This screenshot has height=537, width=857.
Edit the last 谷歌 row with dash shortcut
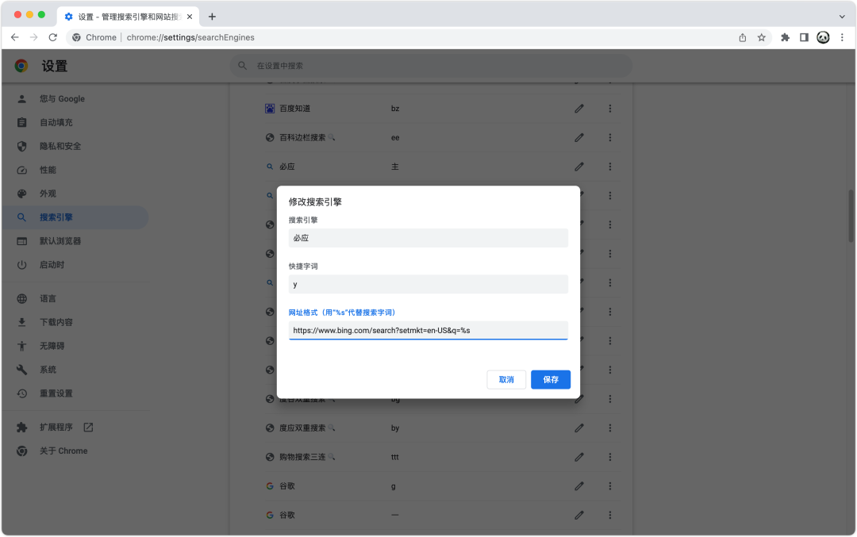[x=579, y=515]
